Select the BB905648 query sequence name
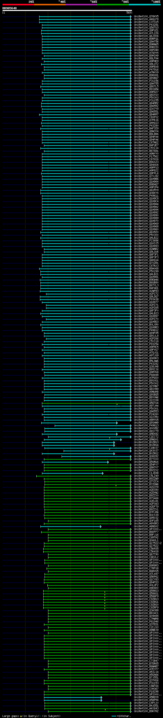Screen dimensions: 163x718 [9, 8]
